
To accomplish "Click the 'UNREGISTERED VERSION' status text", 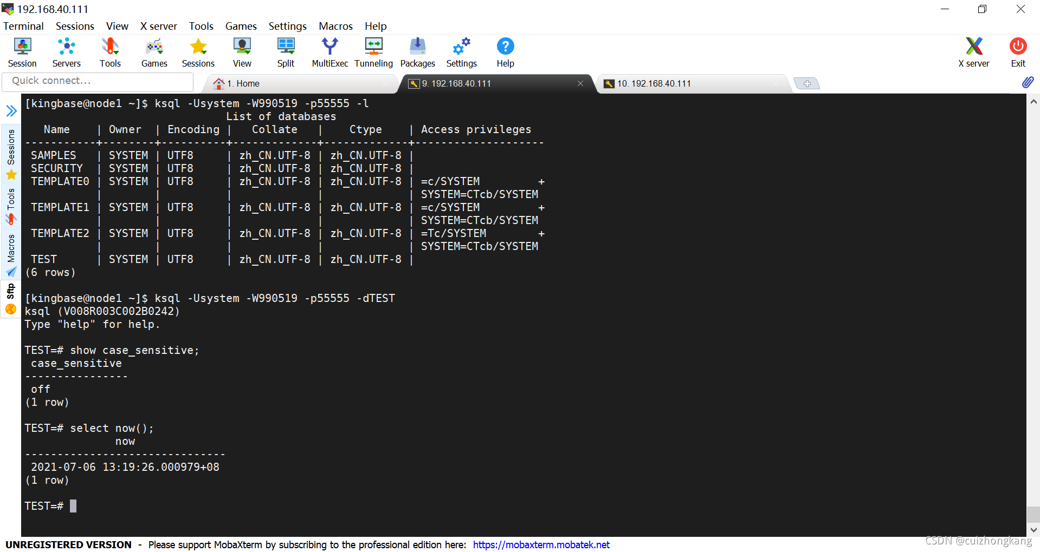I will click(x=68, y=544).
